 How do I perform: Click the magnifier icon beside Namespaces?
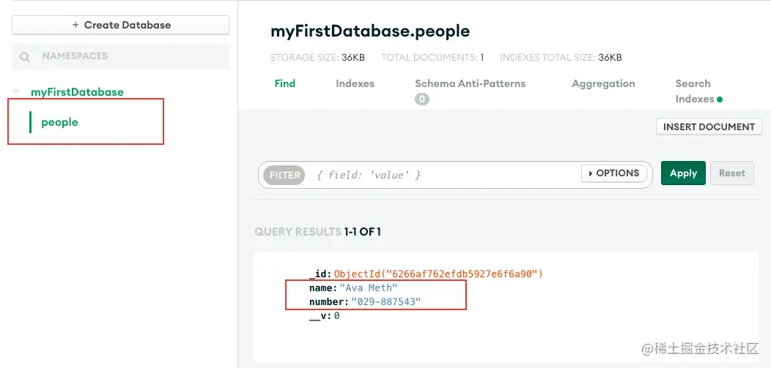click(x=25, y=56)
